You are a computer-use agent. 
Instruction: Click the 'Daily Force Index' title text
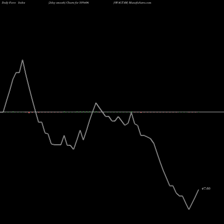tap(13, 3)
